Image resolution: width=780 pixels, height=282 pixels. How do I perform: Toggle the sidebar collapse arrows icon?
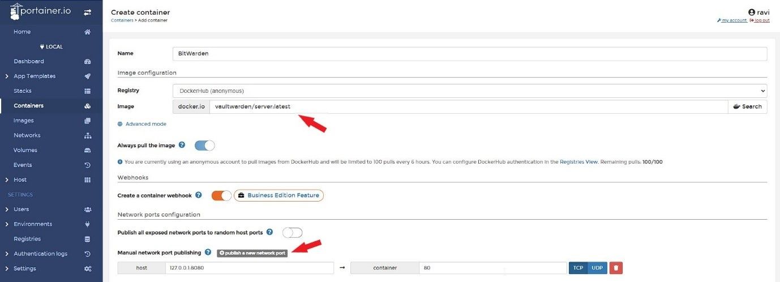tap(88, 12)
